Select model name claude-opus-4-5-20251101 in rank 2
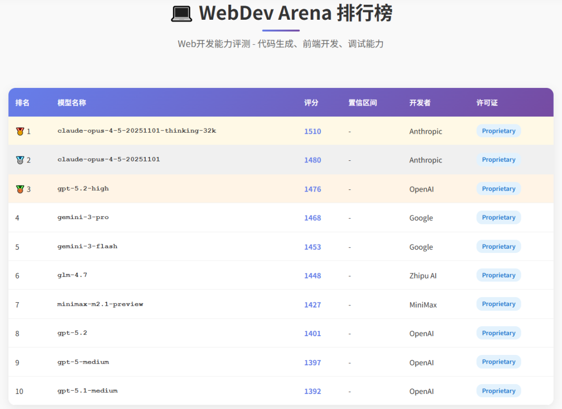The height and width of the screenshot is (409, 562). point(109,160)
